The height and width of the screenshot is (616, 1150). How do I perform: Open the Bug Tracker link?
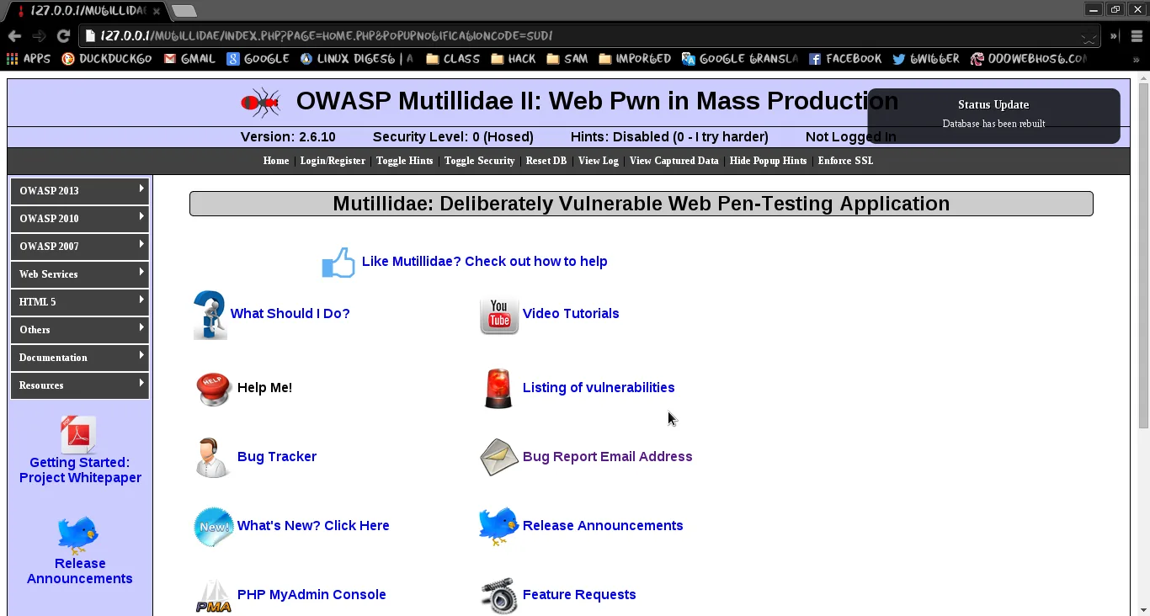coord(277,457)
